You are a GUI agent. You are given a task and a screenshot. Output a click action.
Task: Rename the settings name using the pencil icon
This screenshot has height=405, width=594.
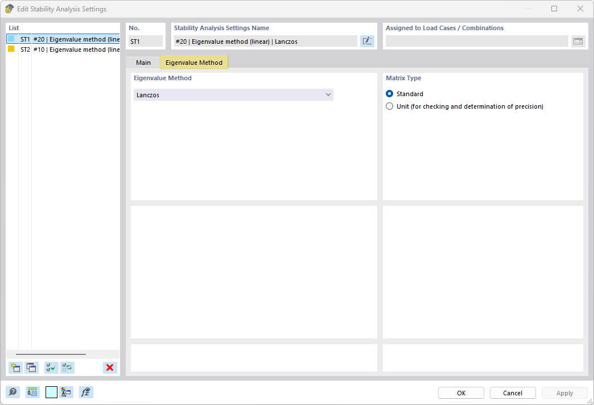click(367, 41)
